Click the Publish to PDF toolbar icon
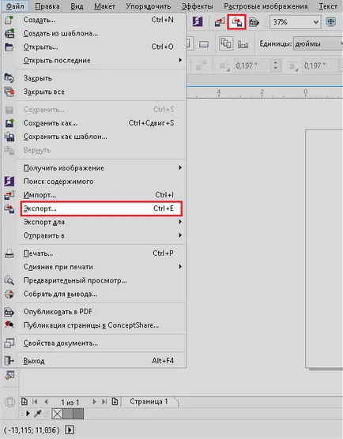This screenshot has width=343, height=439. [254, 22]
